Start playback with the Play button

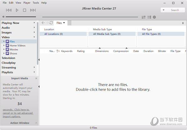(x=17, y=10)
